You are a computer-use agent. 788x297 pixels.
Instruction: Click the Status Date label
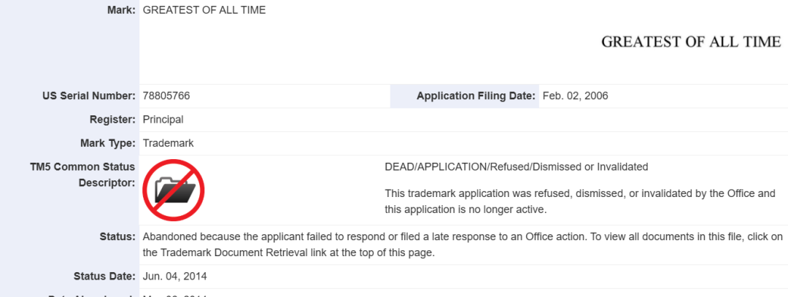(104, 276)
